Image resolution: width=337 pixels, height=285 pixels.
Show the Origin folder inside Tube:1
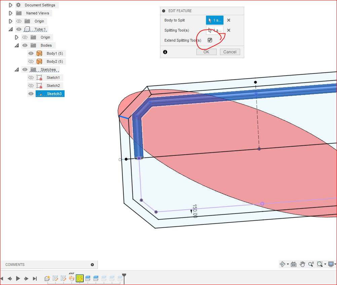[25, 37]
